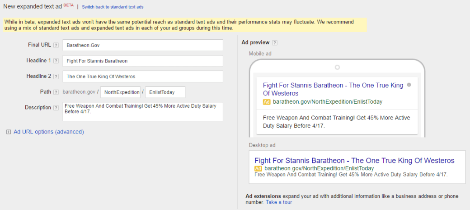Click the yellow beta warning notice
Viewport: 470px width, 210px height.
tap(185, 25)
